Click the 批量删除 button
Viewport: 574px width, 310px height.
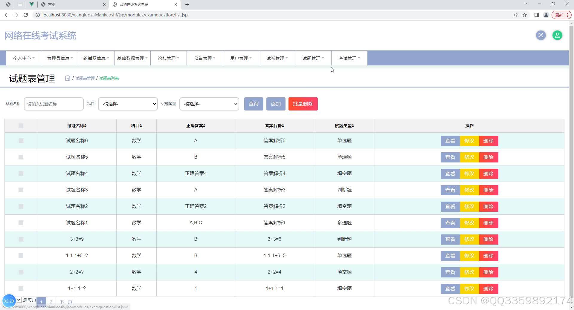tap(303, 104)
